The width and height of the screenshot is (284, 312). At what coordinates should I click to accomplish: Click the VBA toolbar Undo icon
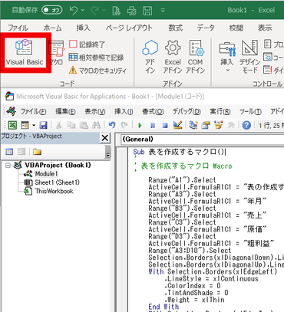112,125
